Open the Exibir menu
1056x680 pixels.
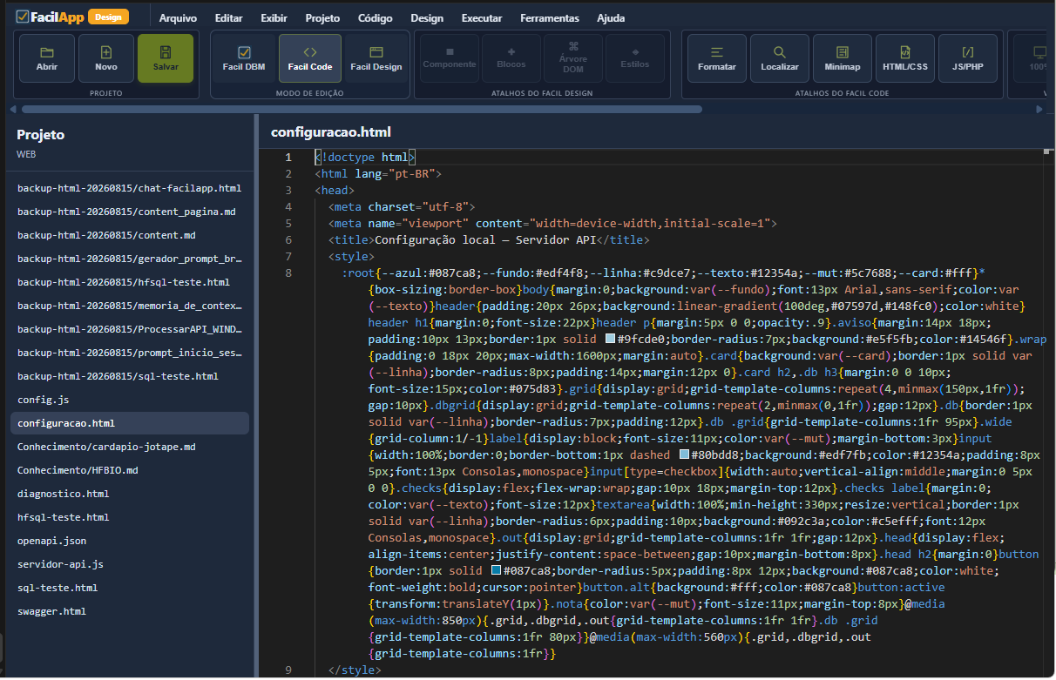274,18
